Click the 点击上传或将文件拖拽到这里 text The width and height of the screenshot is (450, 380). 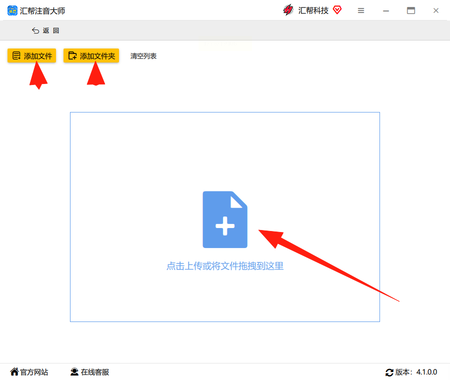point(225,266)
